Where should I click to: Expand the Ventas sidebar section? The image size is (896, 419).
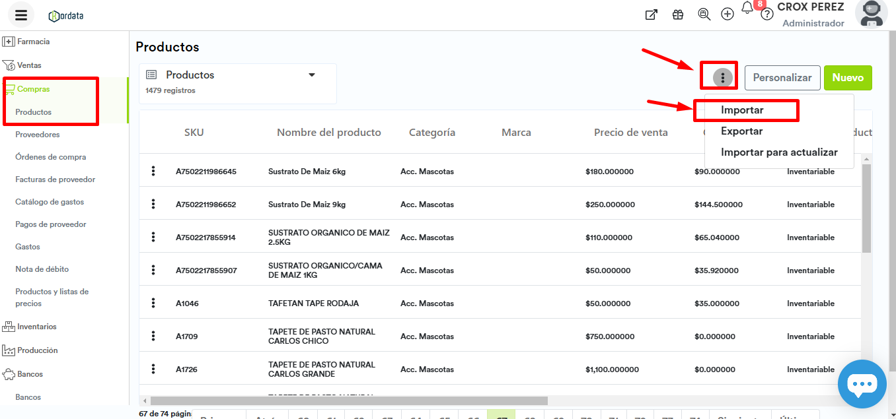point(29,65)
